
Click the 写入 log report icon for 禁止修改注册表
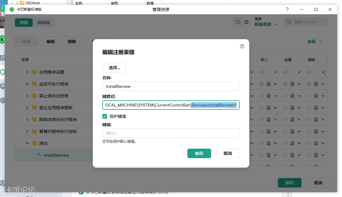(269, 96)
